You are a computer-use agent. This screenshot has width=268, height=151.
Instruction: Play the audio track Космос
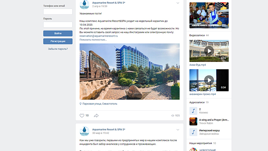(193, 111)
